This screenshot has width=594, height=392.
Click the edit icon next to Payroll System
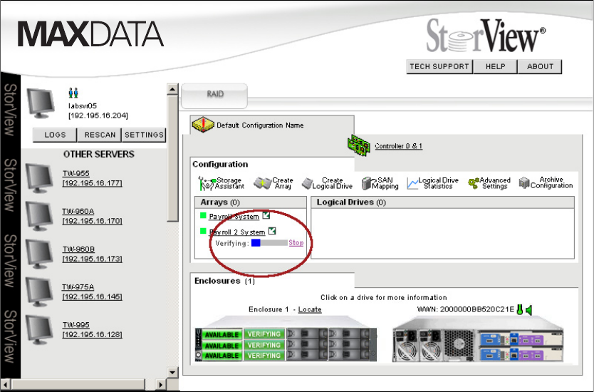pyautogui.click(x=266, y=215)
